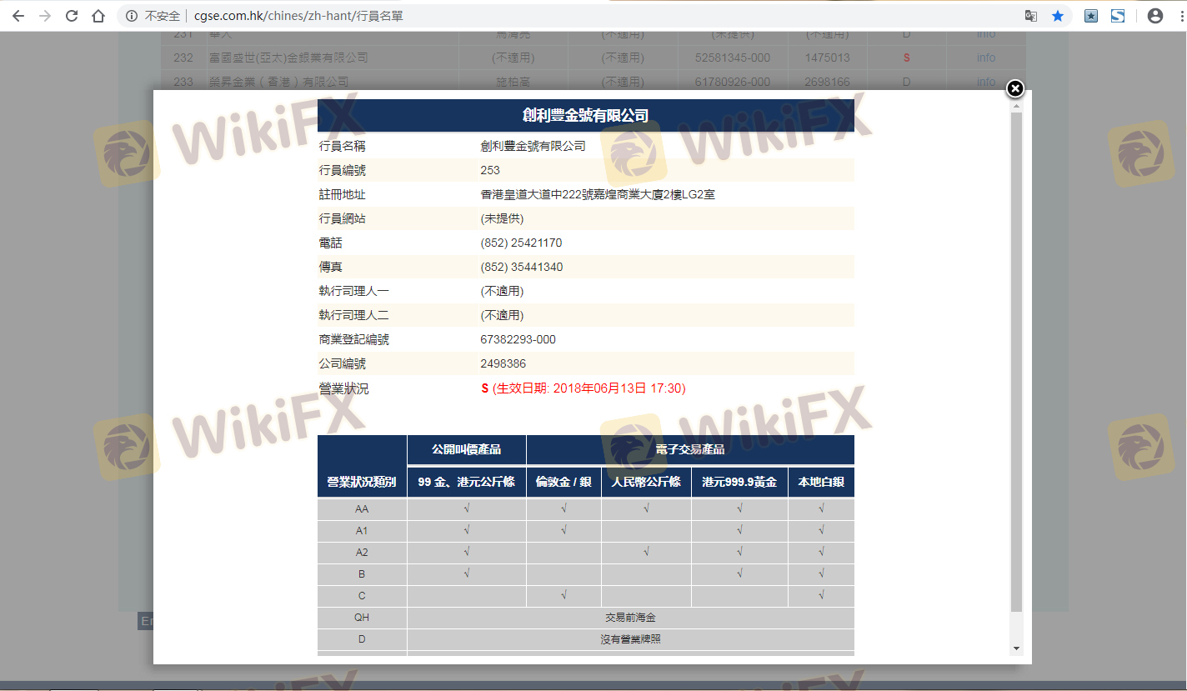Viewport: 1187px width, 691px height.
Task: Click the B category row label
Action: 362,574
